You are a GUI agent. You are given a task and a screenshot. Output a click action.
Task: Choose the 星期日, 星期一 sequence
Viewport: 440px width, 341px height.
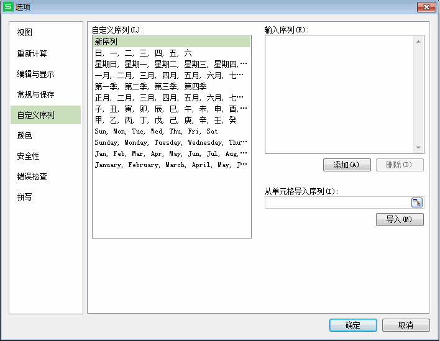172,64
